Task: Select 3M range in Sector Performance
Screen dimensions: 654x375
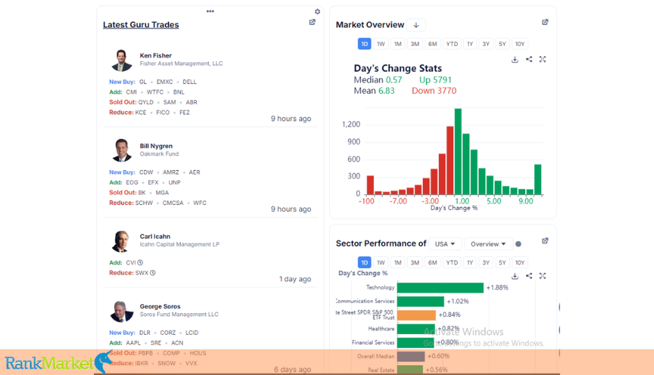Action: [x=415, y=262]
